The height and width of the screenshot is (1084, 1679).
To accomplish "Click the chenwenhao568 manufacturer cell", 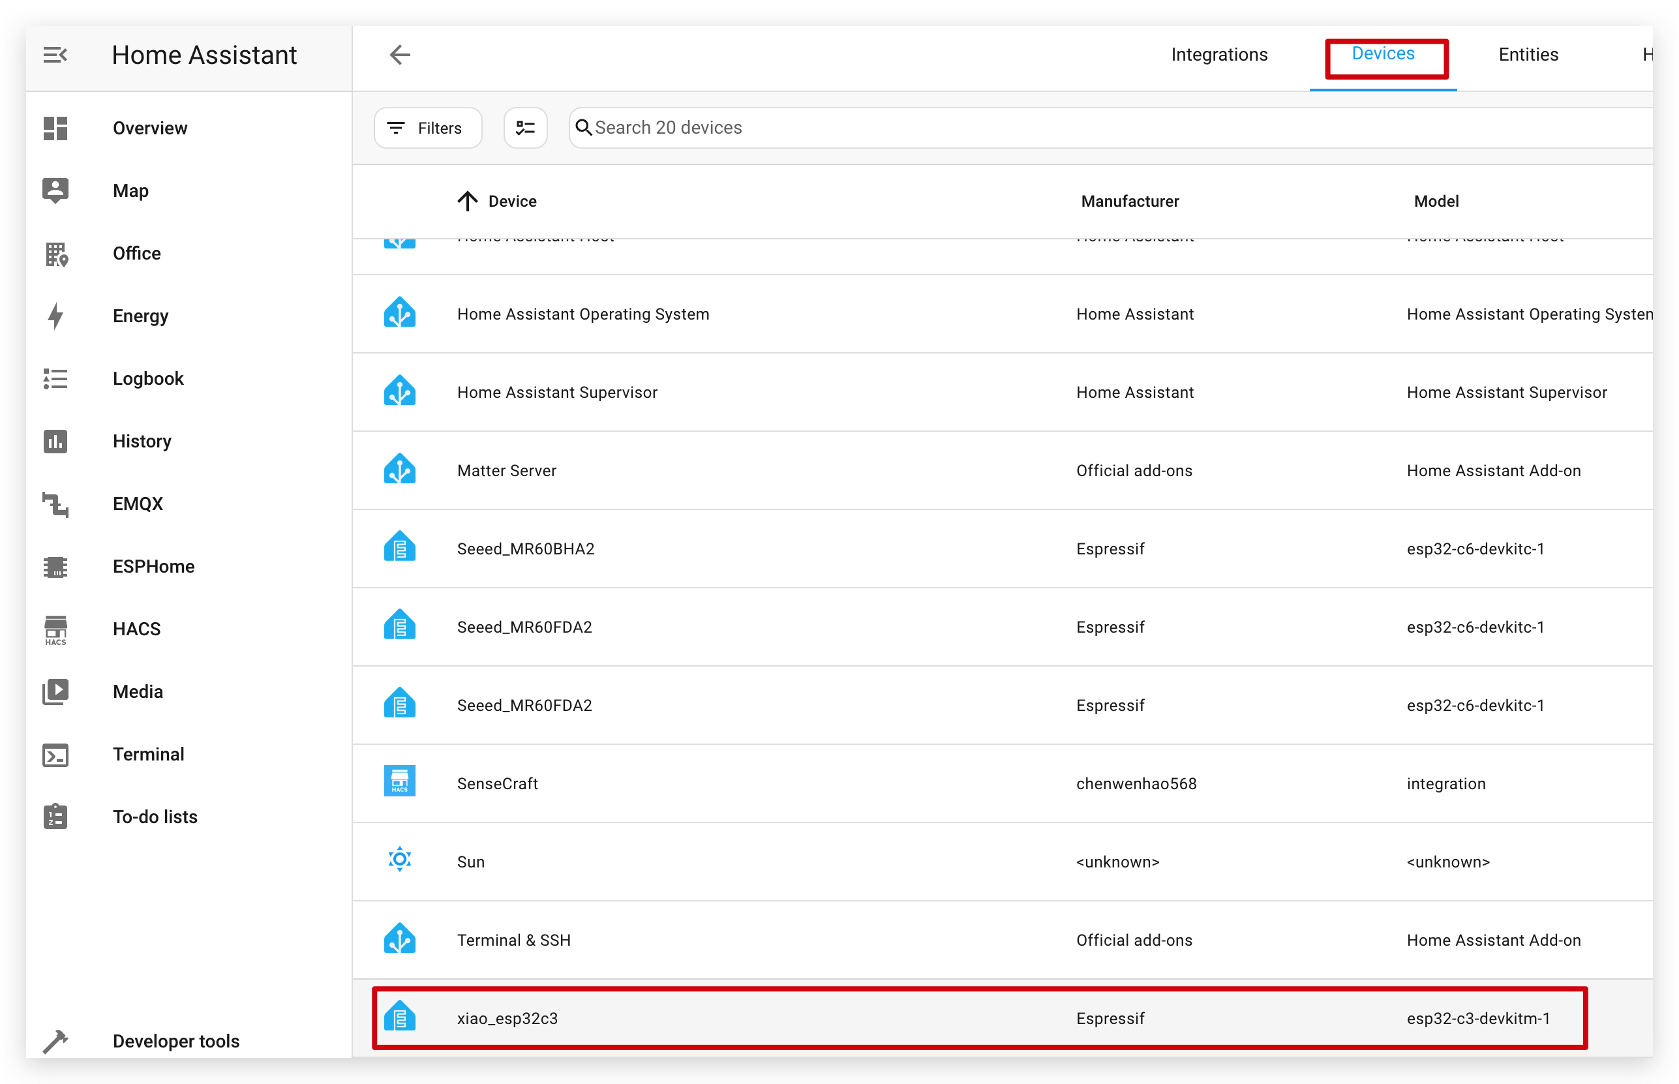I will 1136,783.
